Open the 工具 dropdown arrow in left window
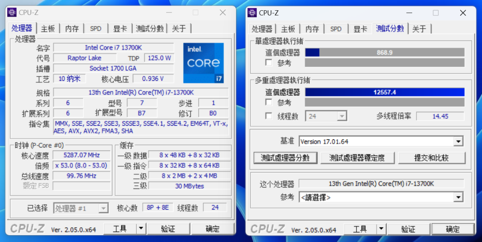The image size is (482, 242). click(141, 228)
